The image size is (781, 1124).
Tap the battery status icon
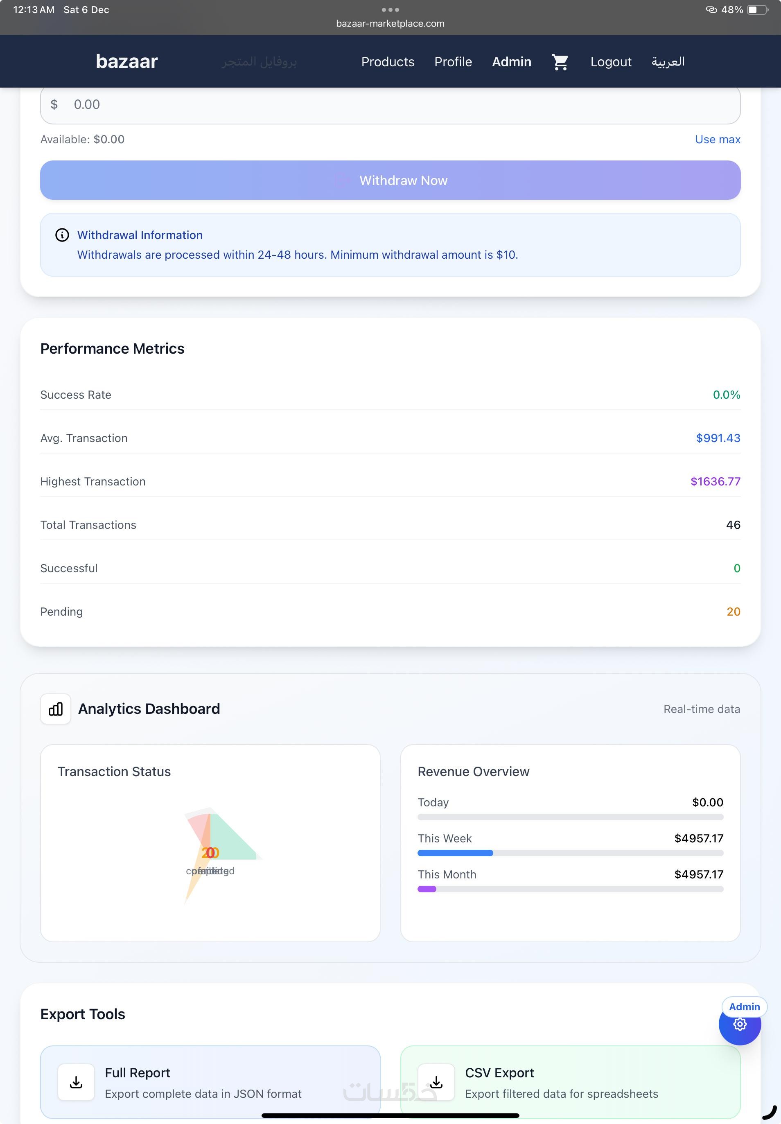[x=757, y=10]
